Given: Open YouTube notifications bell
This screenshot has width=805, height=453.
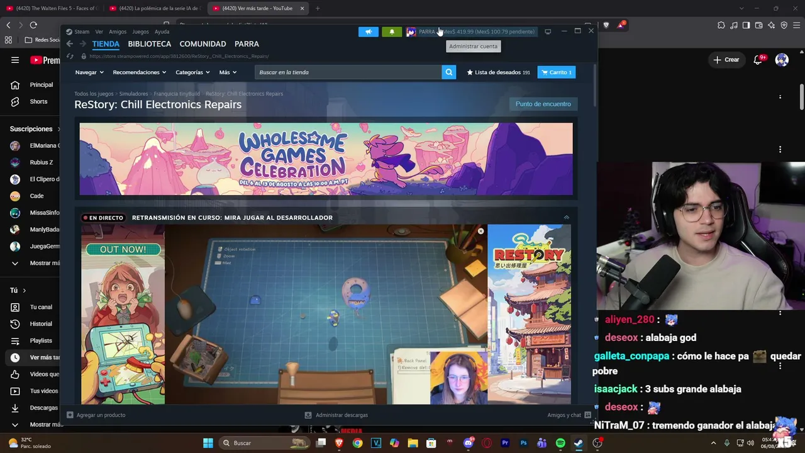Looking at the screenshot, I should click(x=758, y=60).
